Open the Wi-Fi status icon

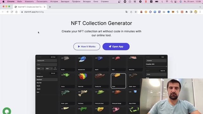[x=167, y=2]
